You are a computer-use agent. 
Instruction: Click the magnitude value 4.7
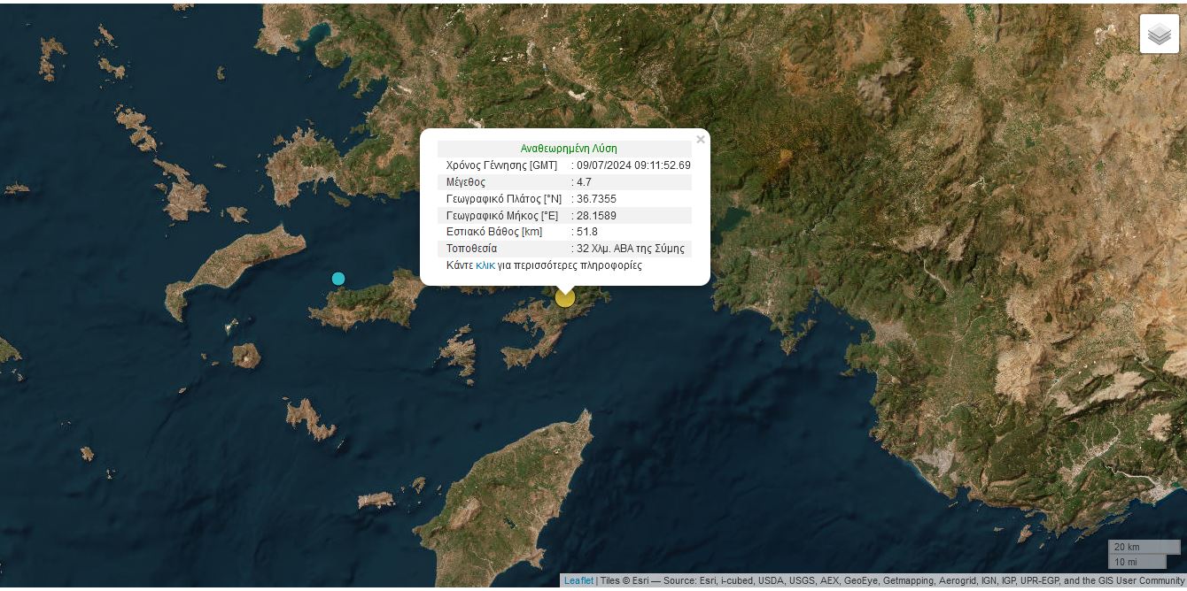(x=584, y=182)
